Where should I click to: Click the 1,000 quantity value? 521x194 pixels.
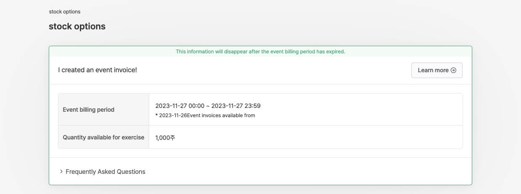163,138
